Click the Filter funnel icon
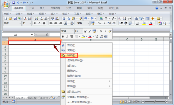The width and height of the screenshot is (174, 105). click(x=129, y=18)
